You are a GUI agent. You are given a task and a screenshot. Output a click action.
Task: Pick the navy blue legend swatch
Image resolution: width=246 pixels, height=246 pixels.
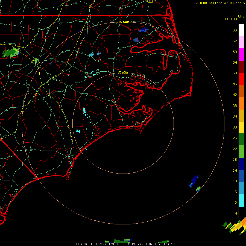pos(241,164)
